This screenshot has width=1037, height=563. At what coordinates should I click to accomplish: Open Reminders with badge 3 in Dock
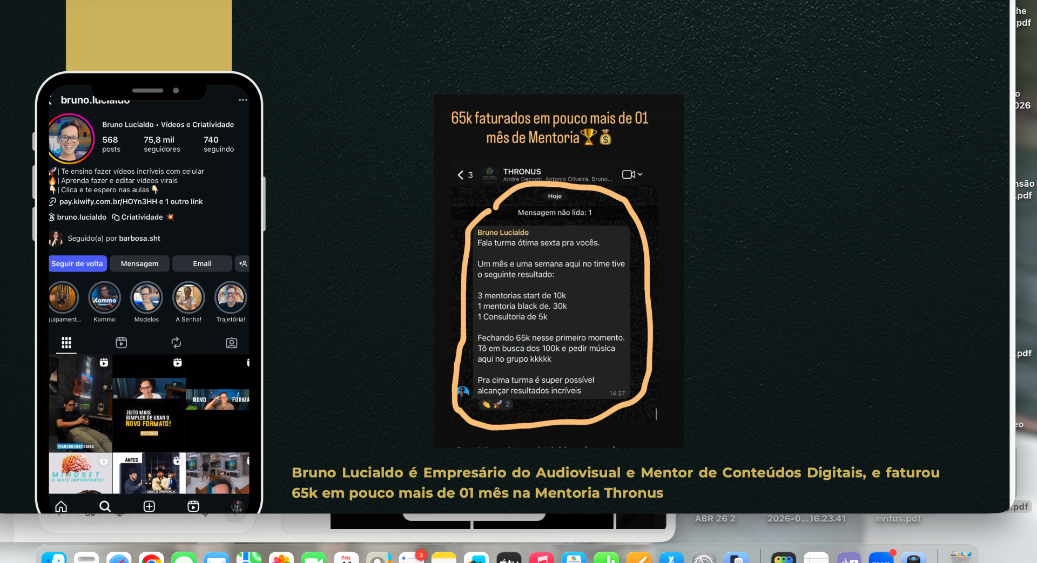coord(412,558)
